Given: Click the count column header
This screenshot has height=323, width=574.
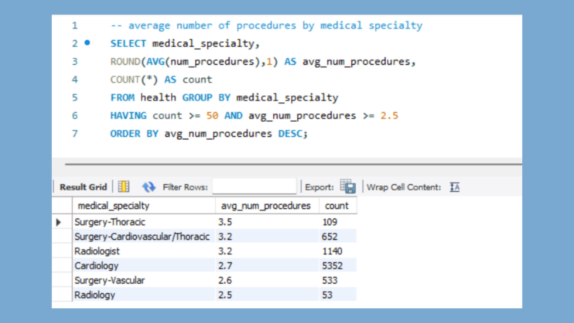Looking at the screenshot, I should pos(337,206).
